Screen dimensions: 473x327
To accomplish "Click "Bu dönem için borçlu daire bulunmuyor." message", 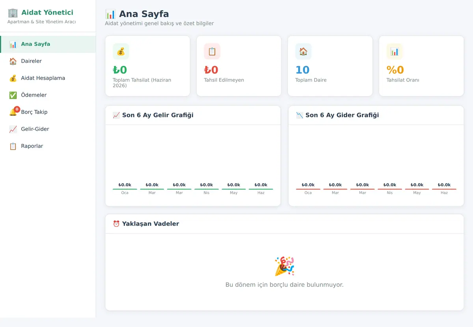I will 285,284.
